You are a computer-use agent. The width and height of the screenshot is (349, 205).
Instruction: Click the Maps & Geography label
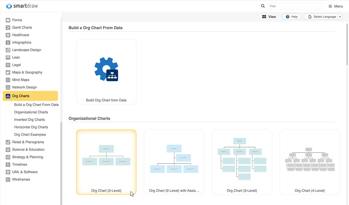click(27, 72)
